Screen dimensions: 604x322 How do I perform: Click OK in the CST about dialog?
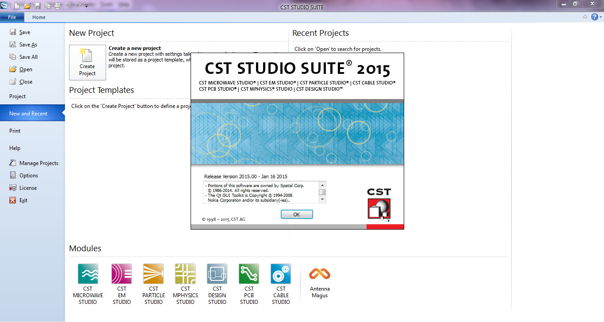coord(297,215)
